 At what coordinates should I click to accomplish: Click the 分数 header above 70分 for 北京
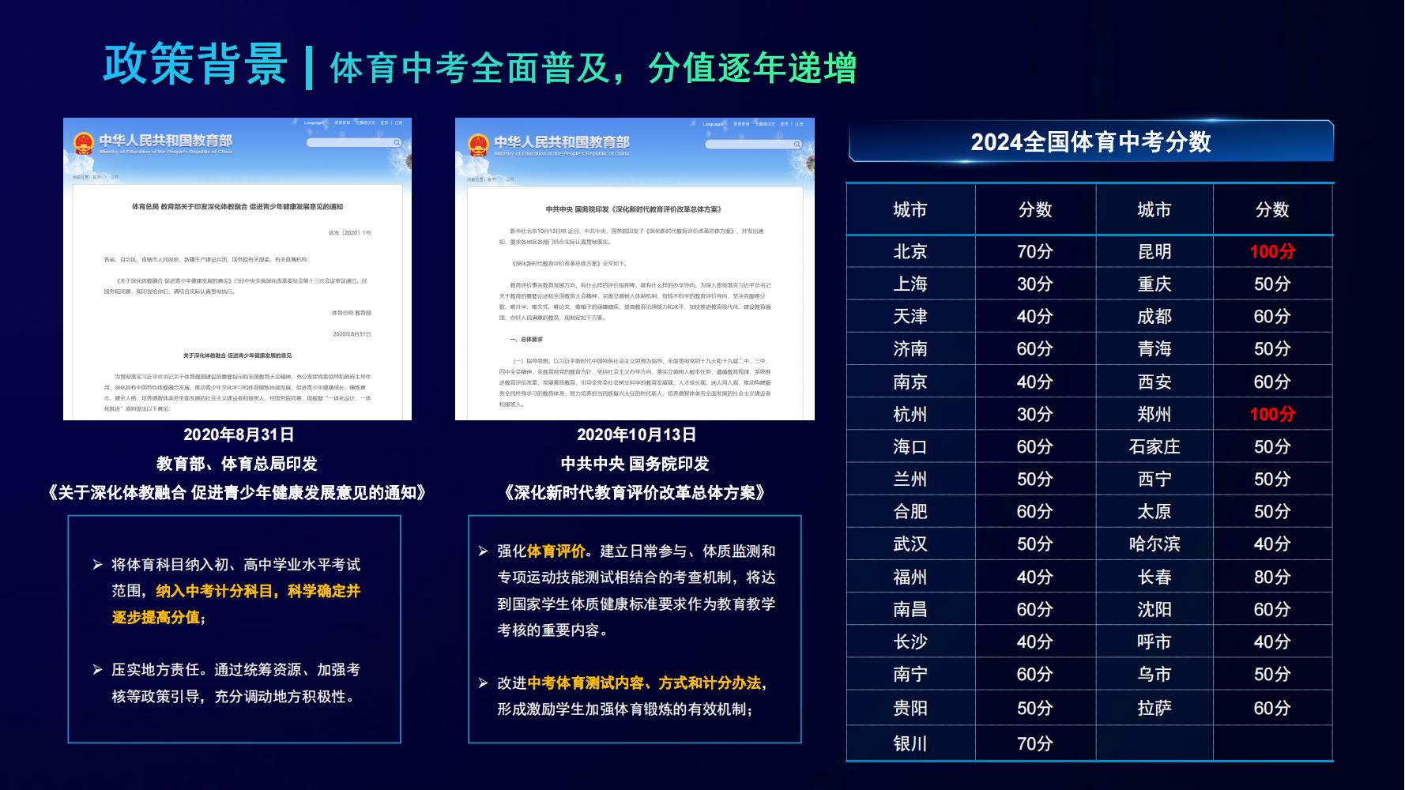click(x=1035, y=209)
